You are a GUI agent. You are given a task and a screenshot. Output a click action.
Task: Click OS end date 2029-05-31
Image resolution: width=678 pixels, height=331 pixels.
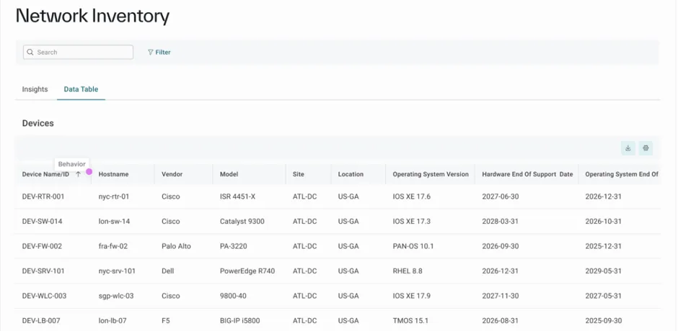[x=603, y=271]
